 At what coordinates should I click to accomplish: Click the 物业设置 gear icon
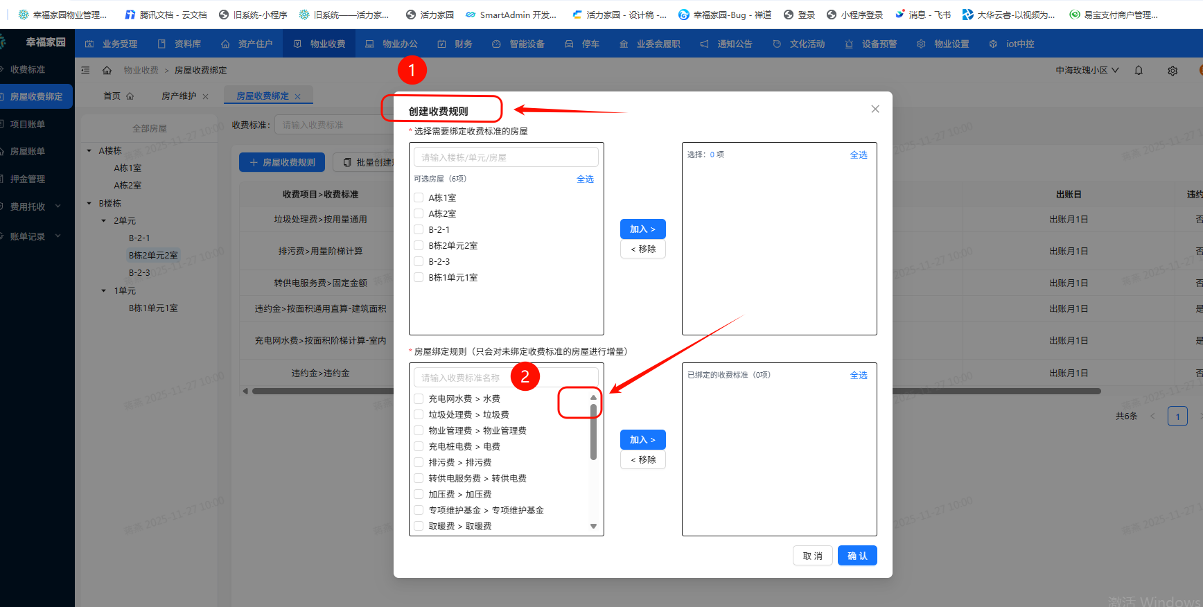pyautogui.click(x=921, y=44)
